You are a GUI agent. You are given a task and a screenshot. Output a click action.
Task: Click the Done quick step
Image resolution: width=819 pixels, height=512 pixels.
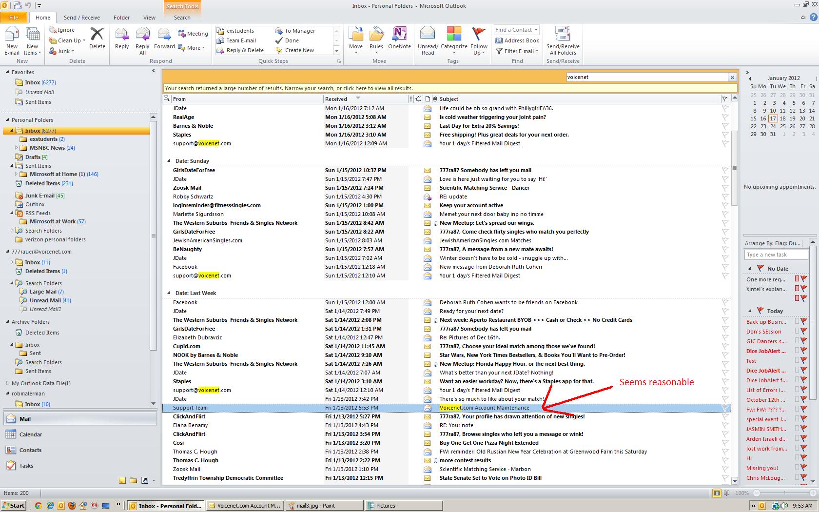pos(287,40)
